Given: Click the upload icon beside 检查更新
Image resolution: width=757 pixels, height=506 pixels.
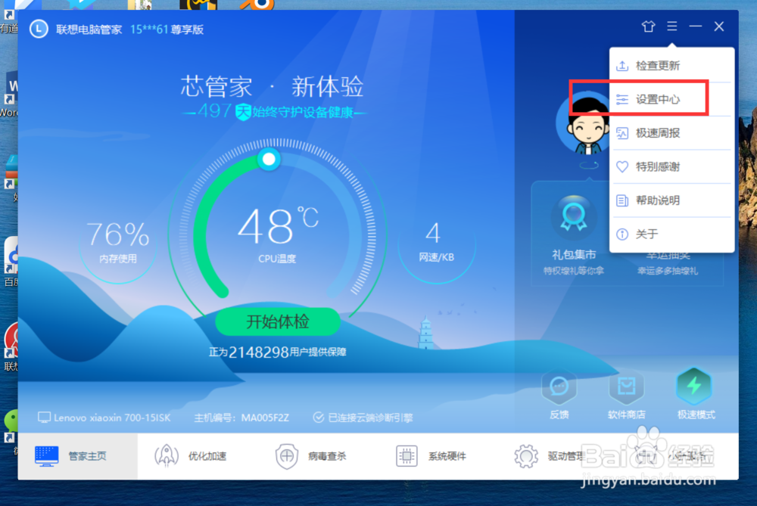Looking at the screenshot, I should 622,66.
